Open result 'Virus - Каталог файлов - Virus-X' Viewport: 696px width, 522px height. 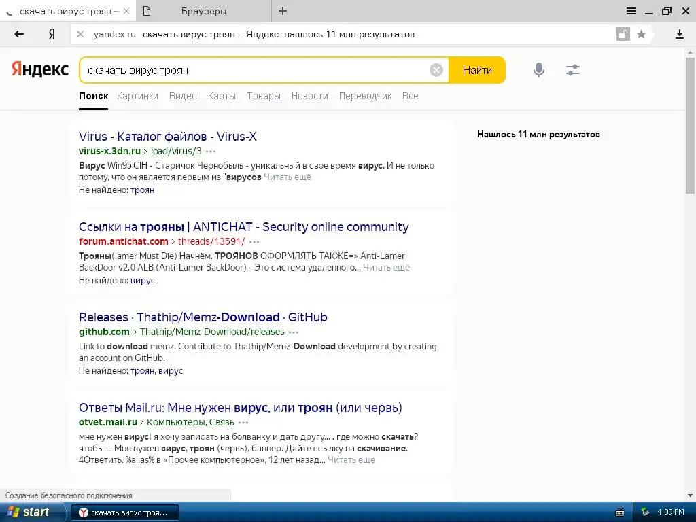pos(168,136)
